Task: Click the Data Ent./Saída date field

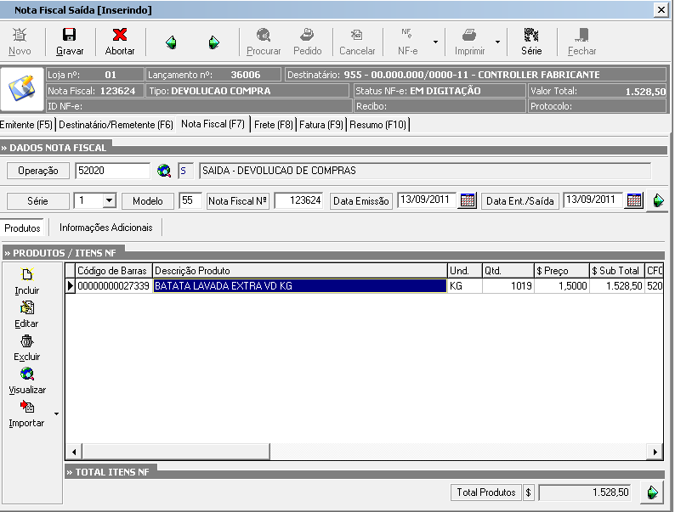Action: (x=593, y=200)
